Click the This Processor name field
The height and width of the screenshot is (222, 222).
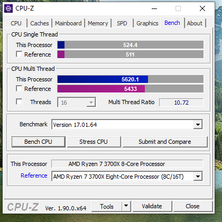tap(127, 164)
